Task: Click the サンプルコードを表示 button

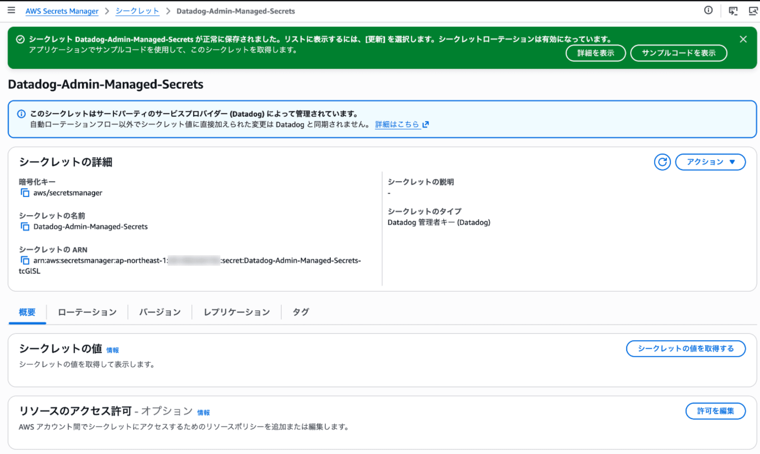Action: tap(679, 53)
